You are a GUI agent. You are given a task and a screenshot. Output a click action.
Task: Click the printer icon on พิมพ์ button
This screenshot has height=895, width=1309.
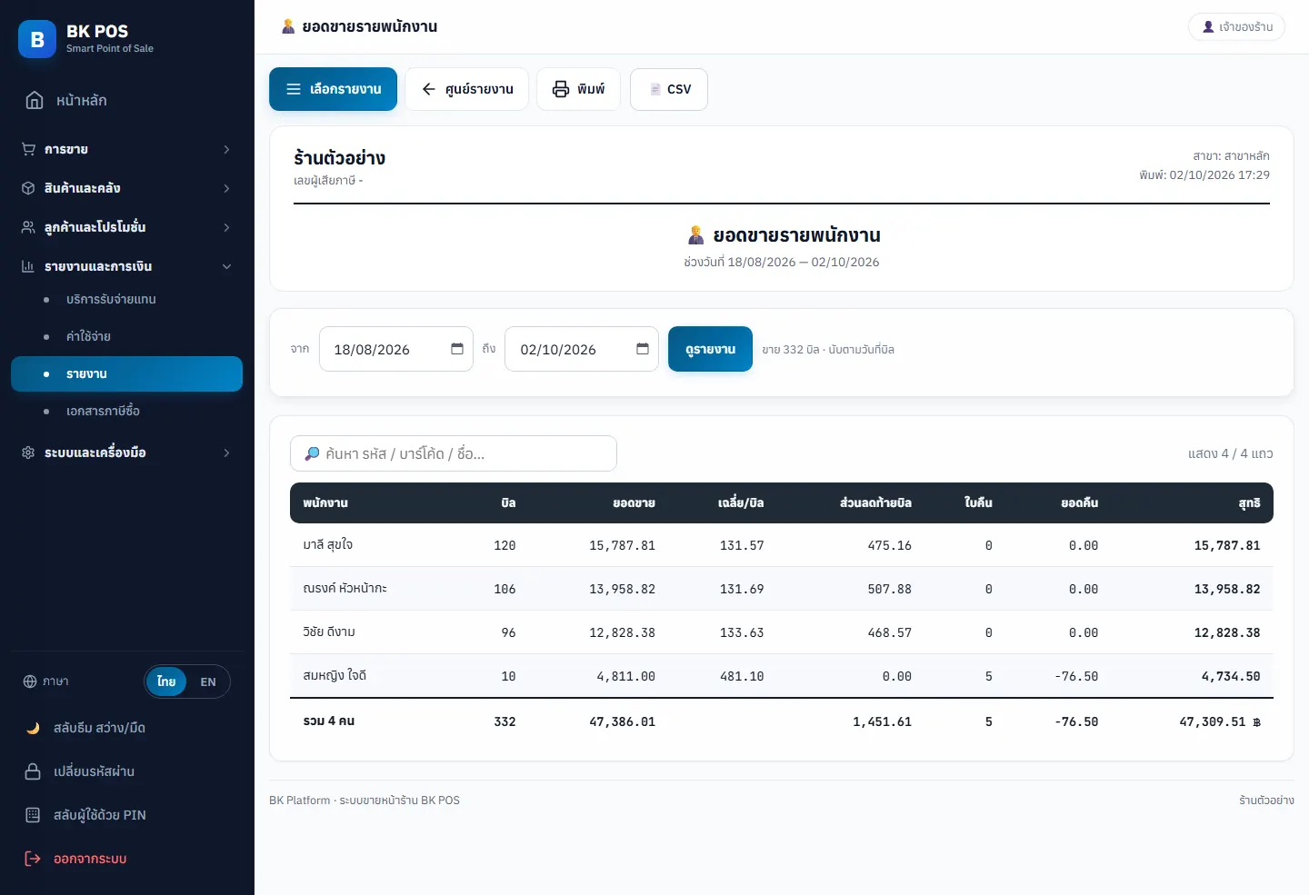pos(561,89)
